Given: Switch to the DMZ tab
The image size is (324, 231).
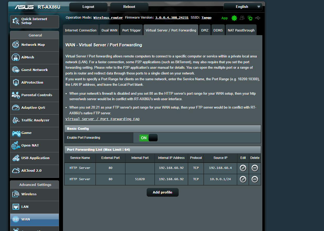Looking at the screenshot, I should tap(205, 30).
